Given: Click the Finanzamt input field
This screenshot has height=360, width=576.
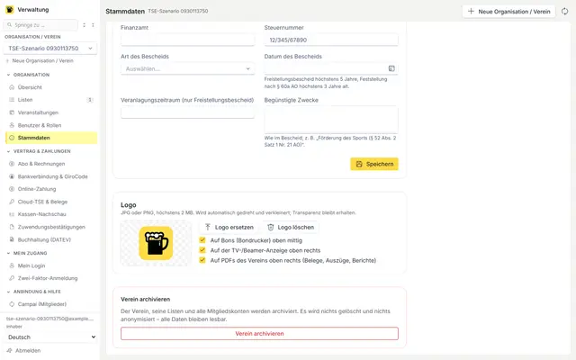Looking at the screenshot, I should (x=187, y=40).
